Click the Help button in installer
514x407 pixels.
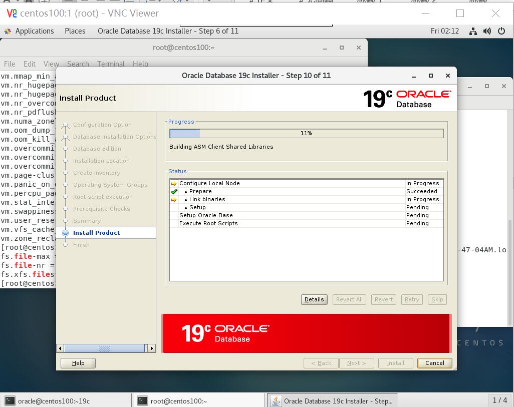point(78,363)
